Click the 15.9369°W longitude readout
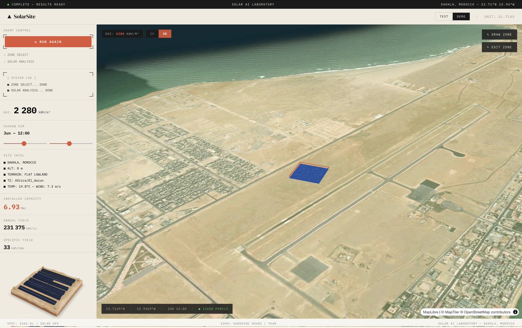Viewport: 522px width, 328px height. click(x=146, y=309)
